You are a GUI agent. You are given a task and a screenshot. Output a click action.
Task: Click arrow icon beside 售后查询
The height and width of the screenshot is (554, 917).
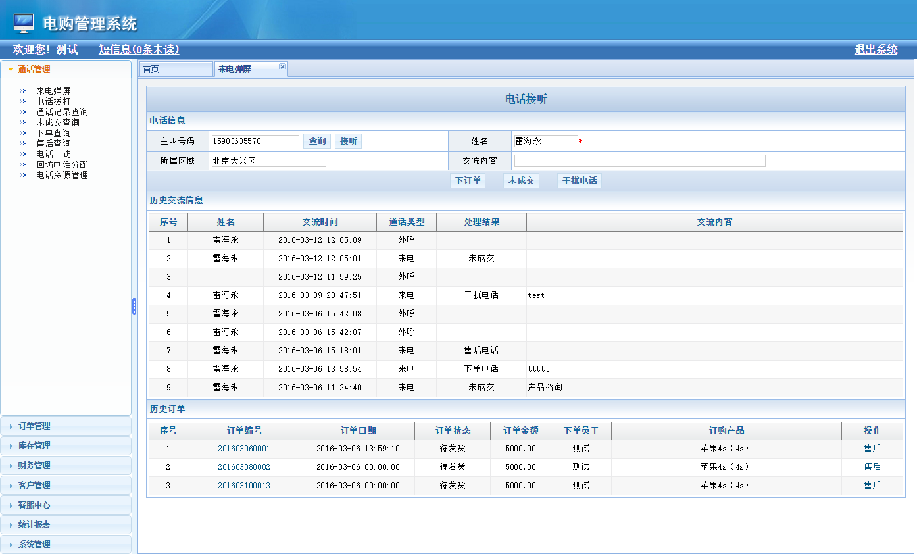[23, 143]
